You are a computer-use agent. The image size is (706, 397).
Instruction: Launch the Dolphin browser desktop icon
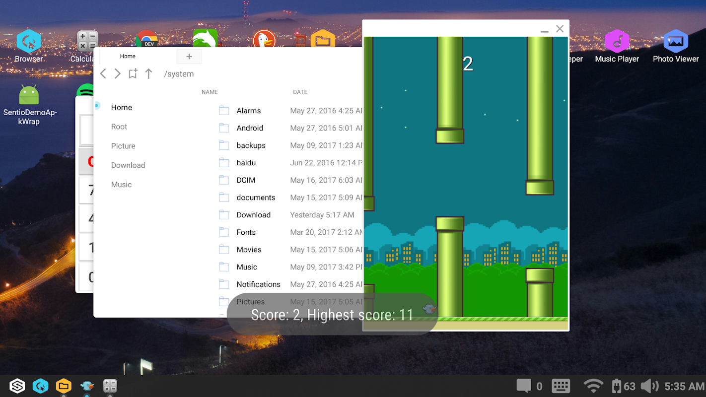(x=205, y=38)
